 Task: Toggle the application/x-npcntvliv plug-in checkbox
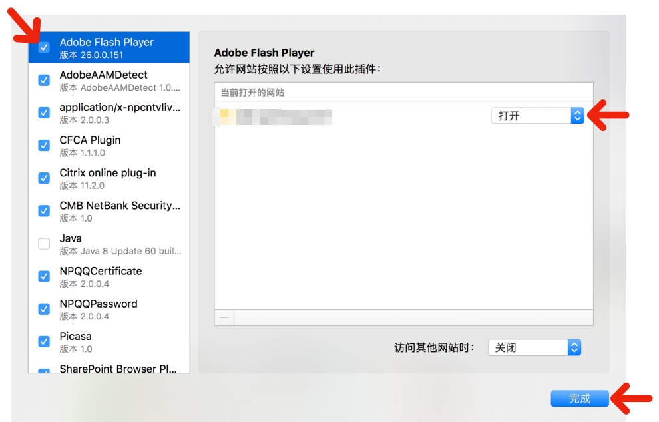[x=44, y=112]
